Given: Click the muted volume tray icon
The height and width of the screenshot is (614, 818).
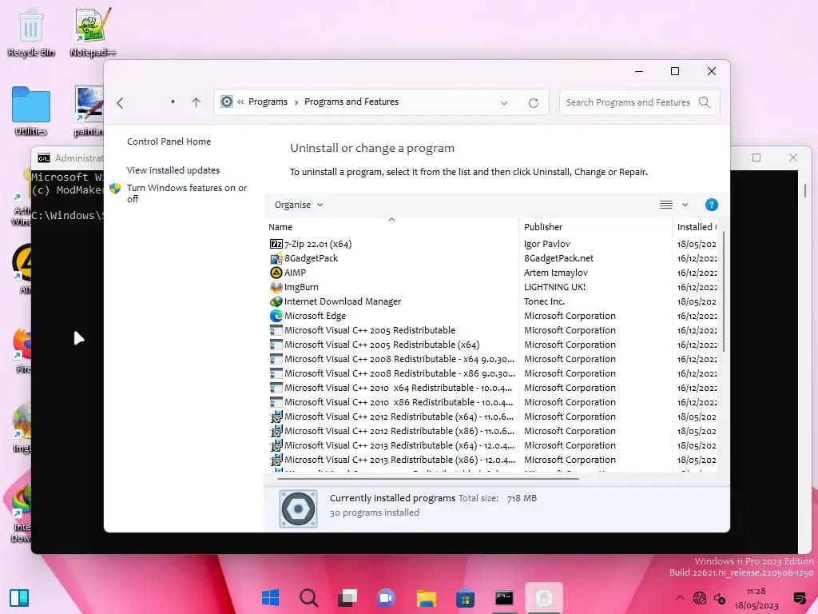Looking at the screenshot, I should click(720, 598).
